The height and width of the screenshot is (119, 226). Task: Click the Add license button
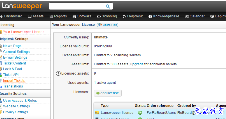point(108,93)
